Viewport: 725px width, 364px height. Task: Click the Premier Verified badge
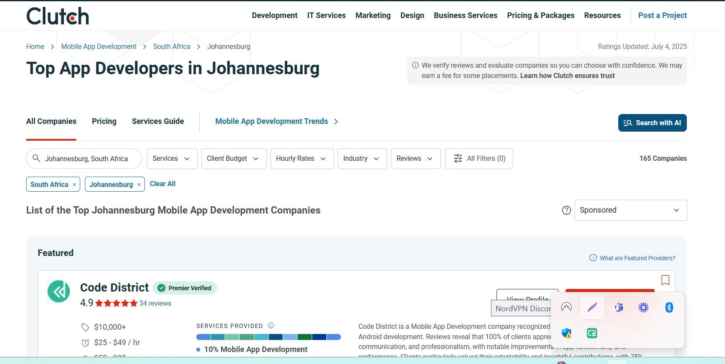[x=185, y=288]
